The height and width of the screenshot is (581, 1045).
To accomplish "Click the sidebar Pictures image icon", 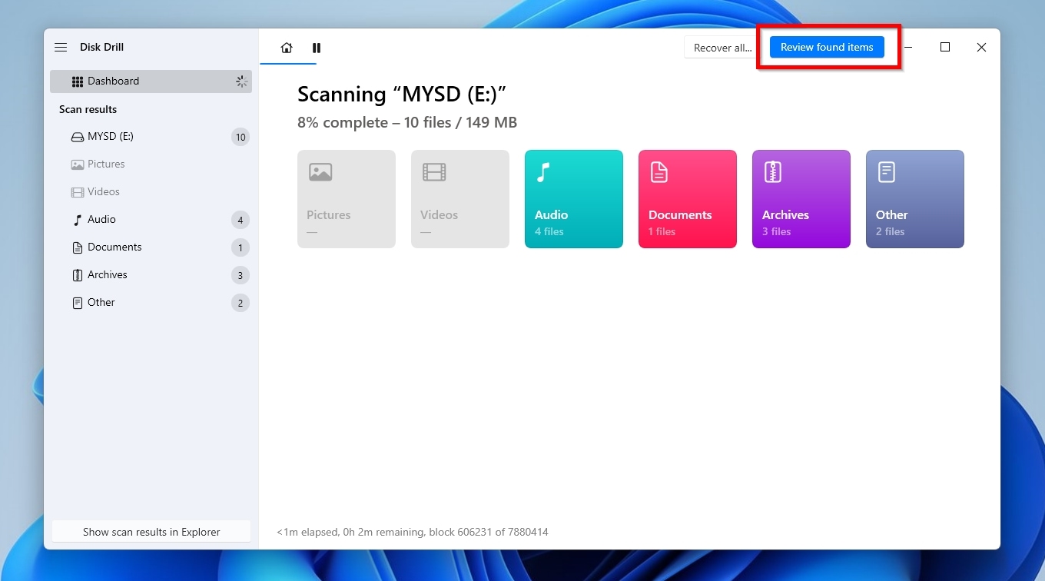I will point(77,164).
